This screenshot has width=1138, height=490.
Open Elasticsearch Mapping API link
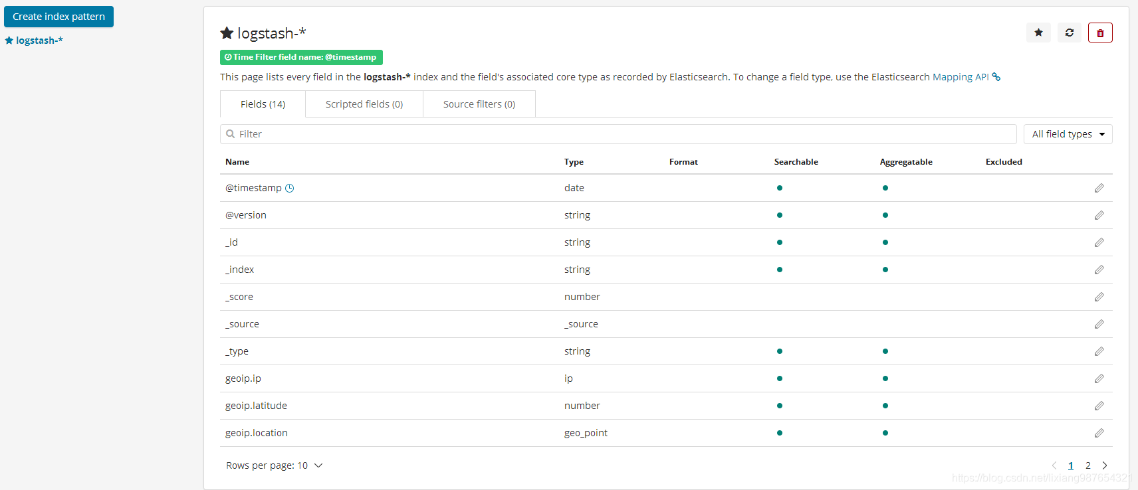tap(961, 77)
